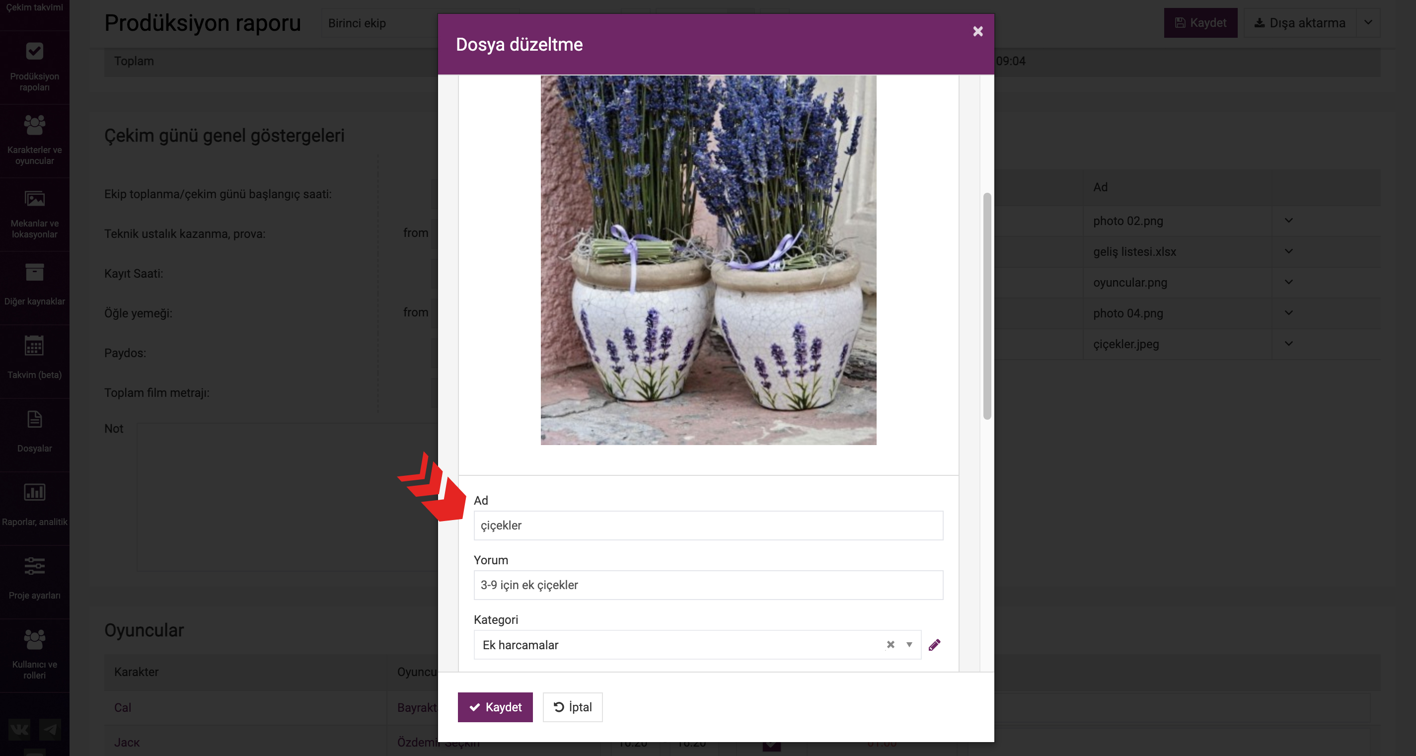Open Kullanıcı ve rolleri in the sidebar
Viewport: 1416px width, 756px height.
(x=35, y=654)
